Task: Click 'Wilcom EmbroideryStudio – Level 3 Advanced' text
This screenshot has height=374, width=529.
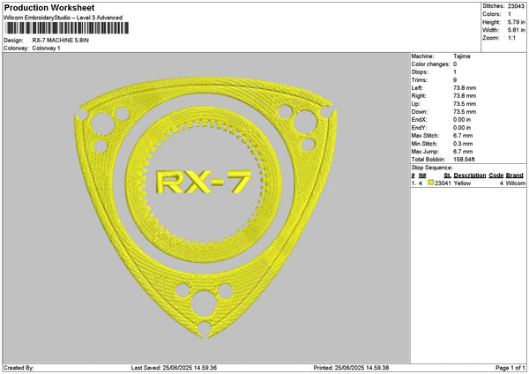Action: [63, 18]
